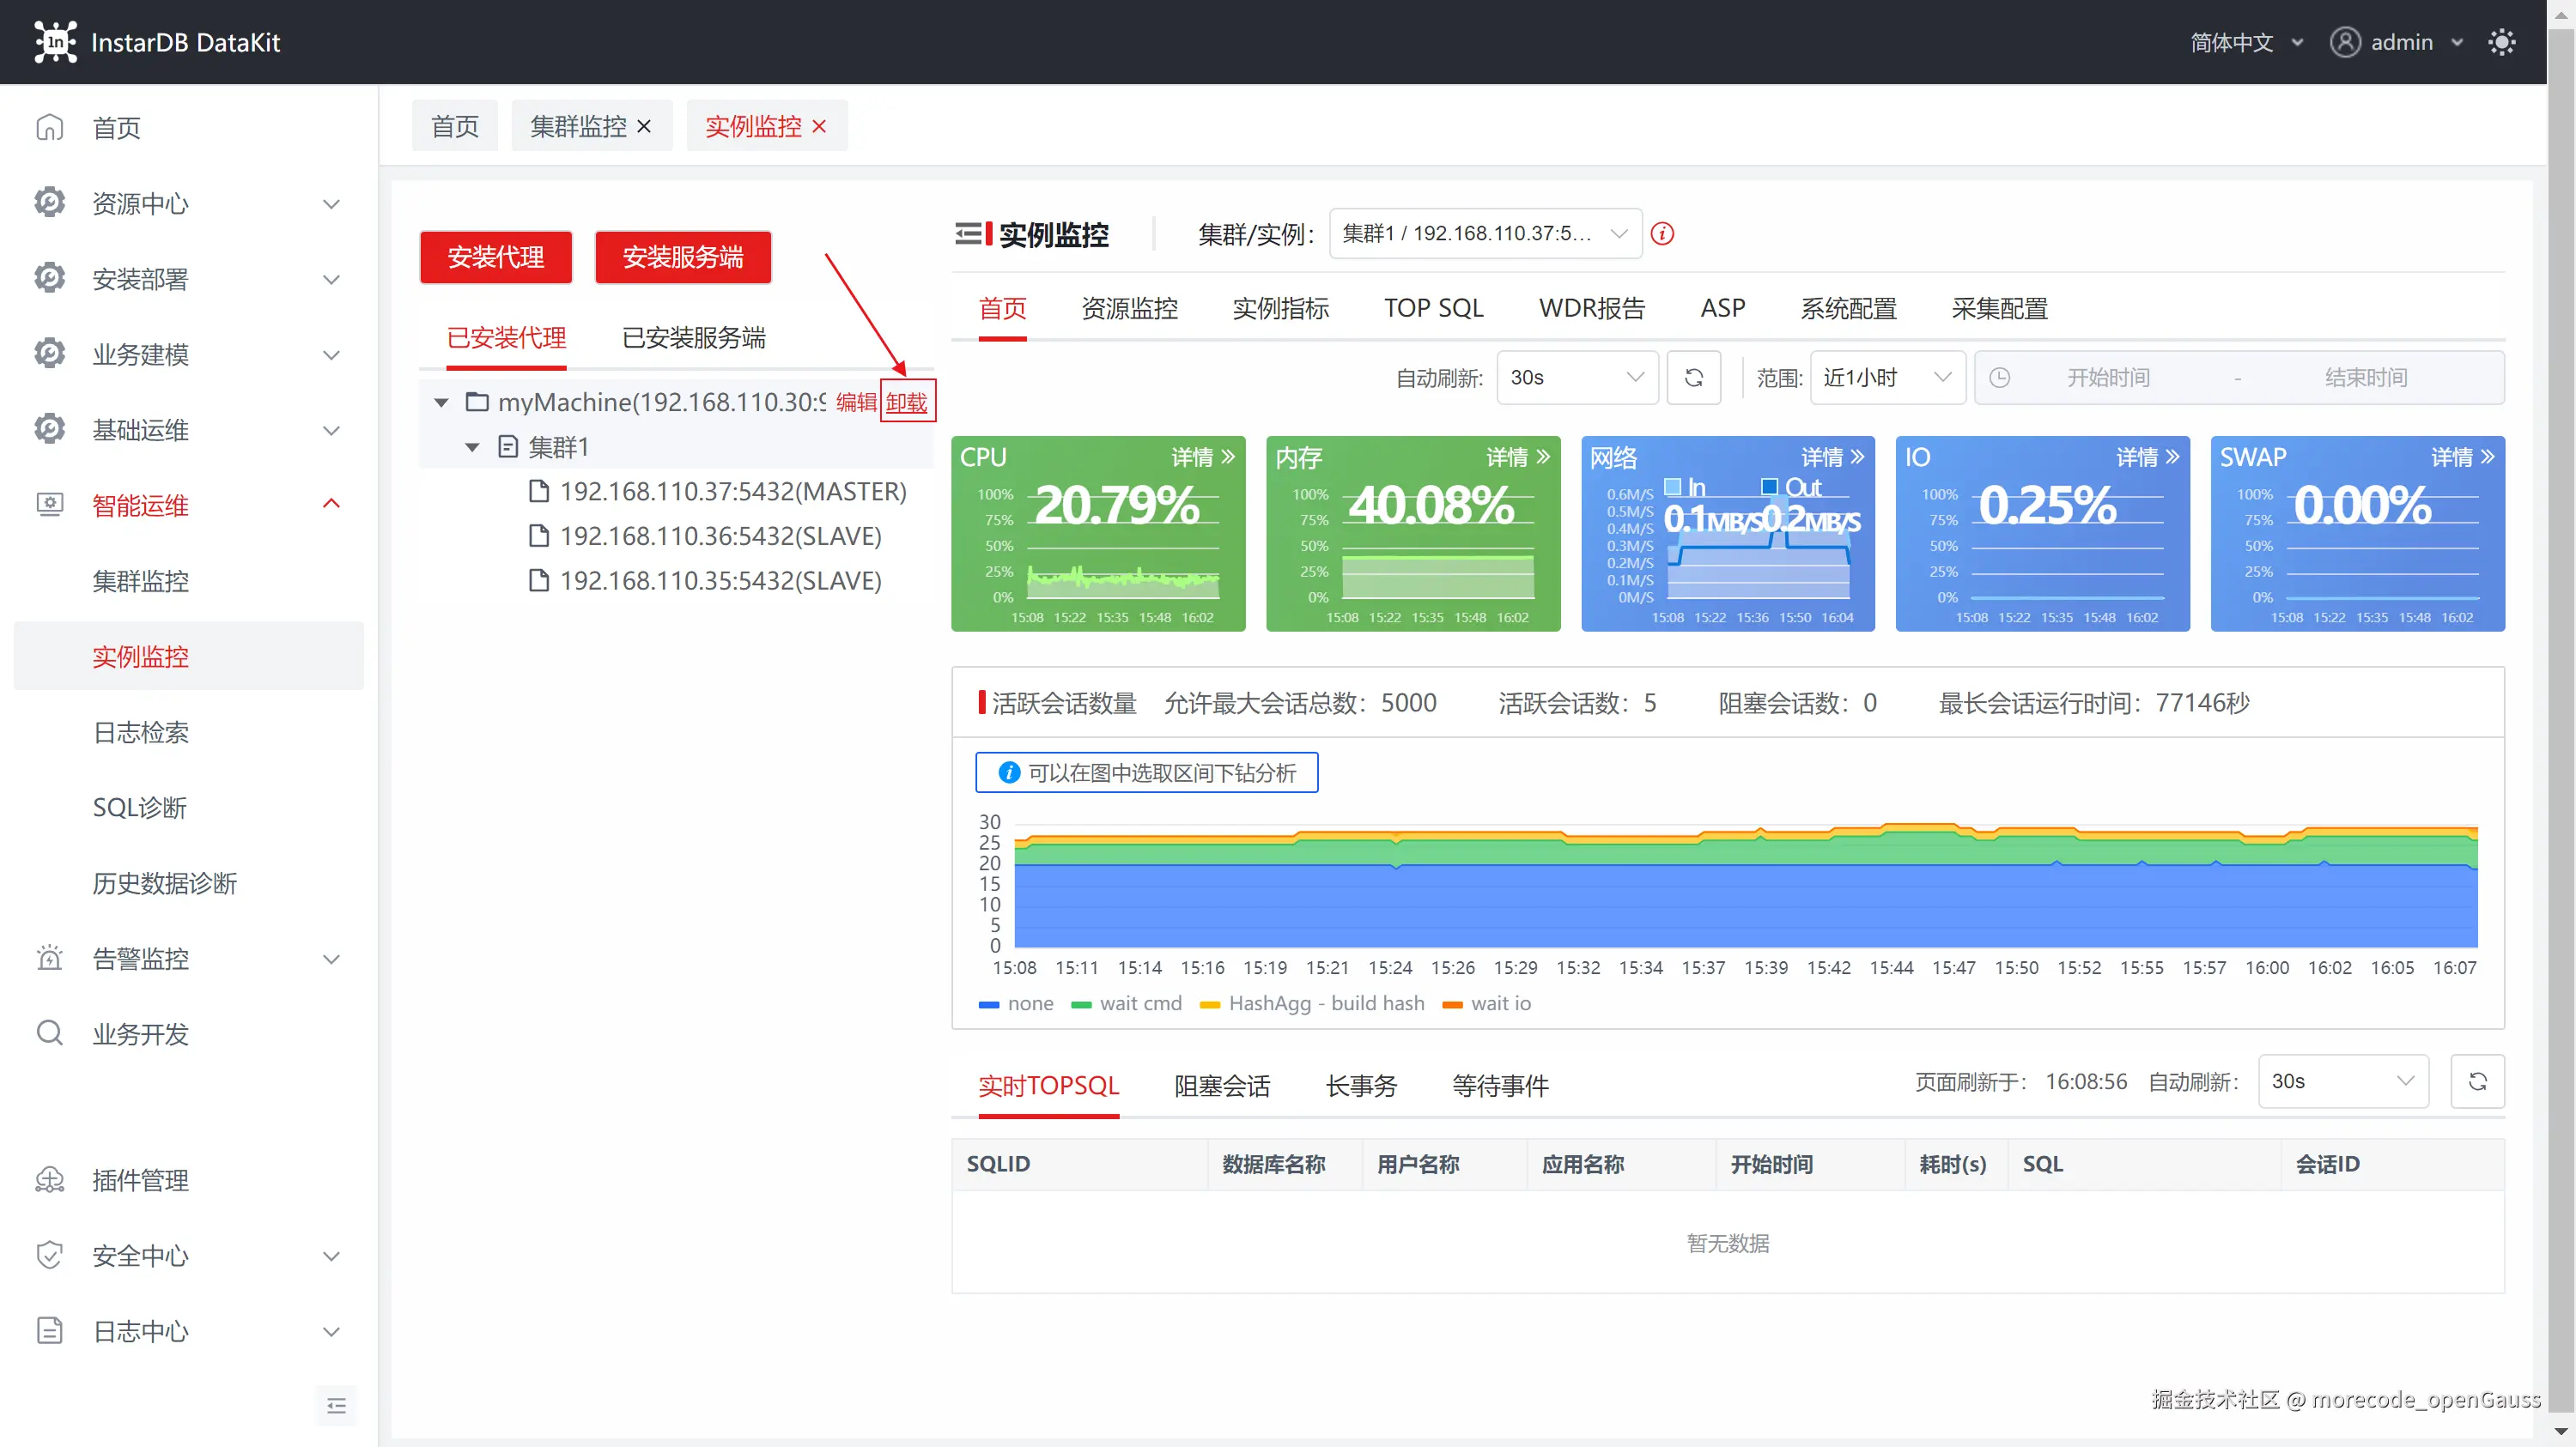Collapse the myMachine tree node

pos(441,403)
